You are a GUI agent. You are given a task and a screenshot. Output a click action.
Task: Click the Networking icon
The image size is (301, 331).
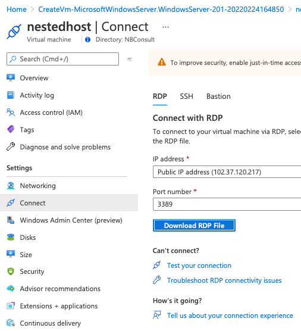point(11,186)
